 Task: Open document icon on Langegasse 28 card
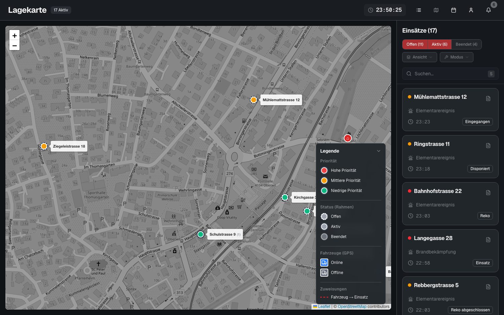tap(488, 240)
